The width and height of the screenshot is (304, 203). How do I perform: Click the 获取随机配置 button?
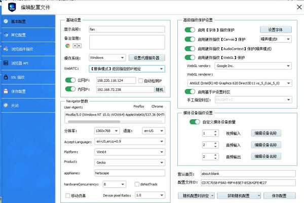(239, 195)
